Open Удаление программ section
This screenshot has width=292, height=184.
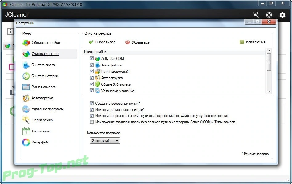tap(48, 109)
